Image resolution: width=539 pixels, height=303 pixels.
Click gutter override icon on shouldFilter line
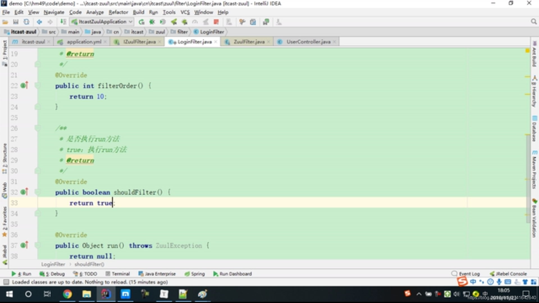click(x=25, y=192)
